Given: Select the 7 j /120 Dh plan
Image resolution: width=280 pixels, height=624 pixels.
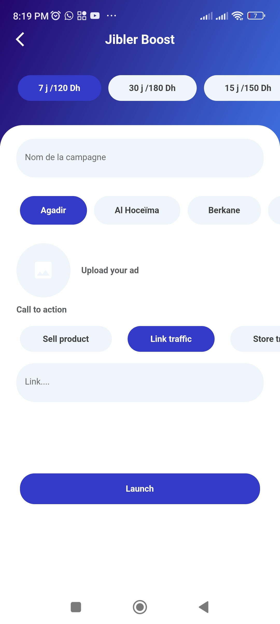Looking at the screenshot, I should click(59, 88).
